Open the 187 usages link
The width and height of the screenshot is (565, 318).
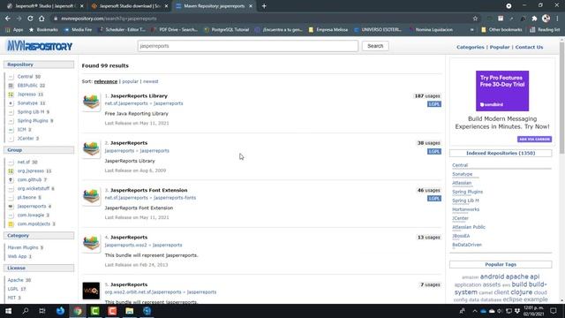pyautogui.click(x=427, y=96)
